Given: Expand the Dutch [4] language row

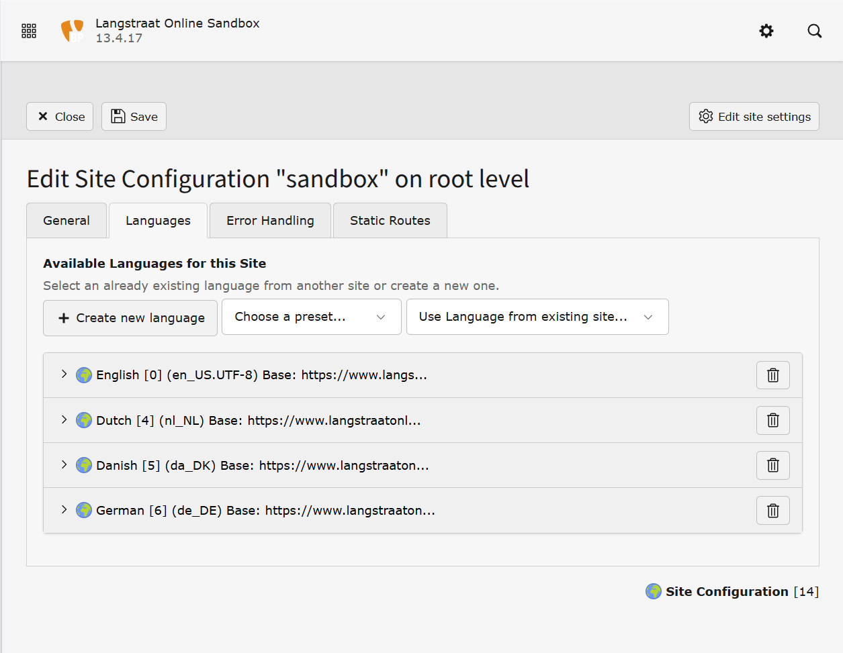Looking at the screenshot, I should 64,420.
